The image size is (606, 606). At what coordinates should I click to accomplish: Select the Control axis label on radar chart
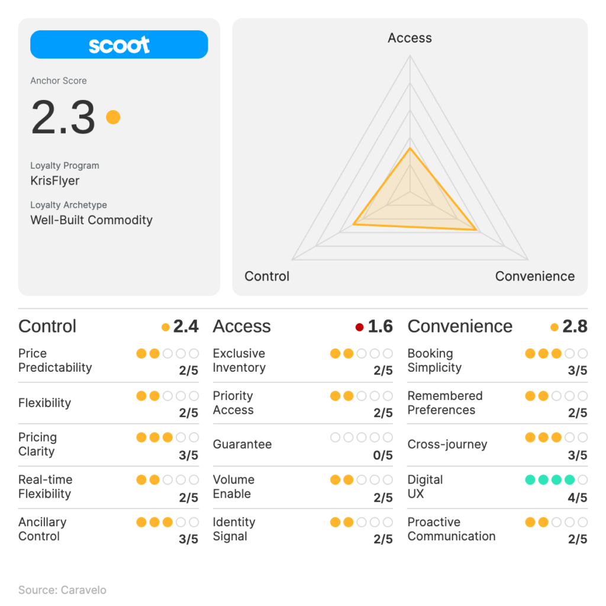click(267, 276)
